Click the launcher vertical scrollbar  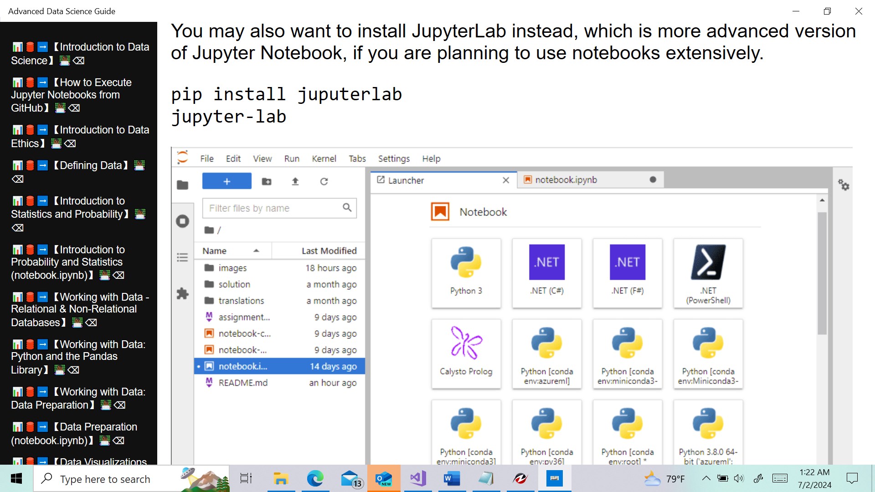pyautogui.click(x=822, y=273)
